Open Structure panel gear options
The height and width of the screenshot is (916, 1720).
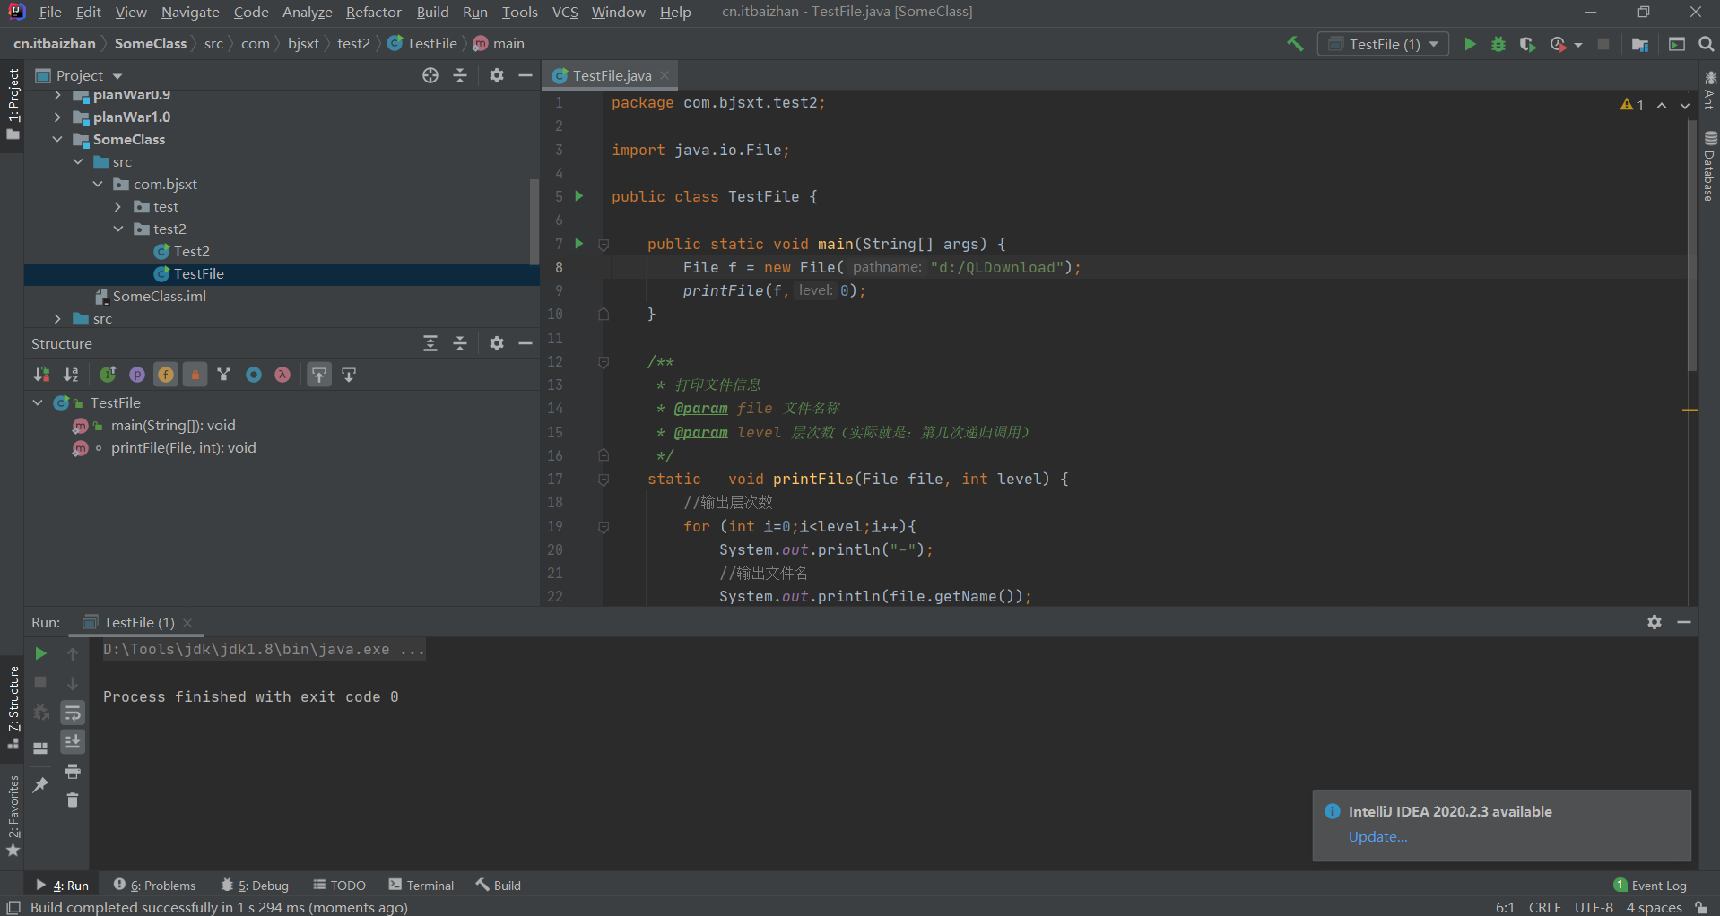[x=497, y=343]
